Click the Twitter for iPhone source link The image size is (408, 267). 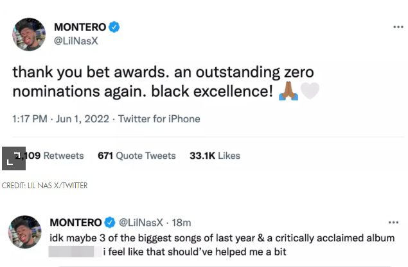(159, 119)
